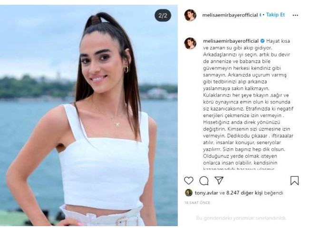
Task: Click the Takip Et follow button
Action: click(275, 15)
